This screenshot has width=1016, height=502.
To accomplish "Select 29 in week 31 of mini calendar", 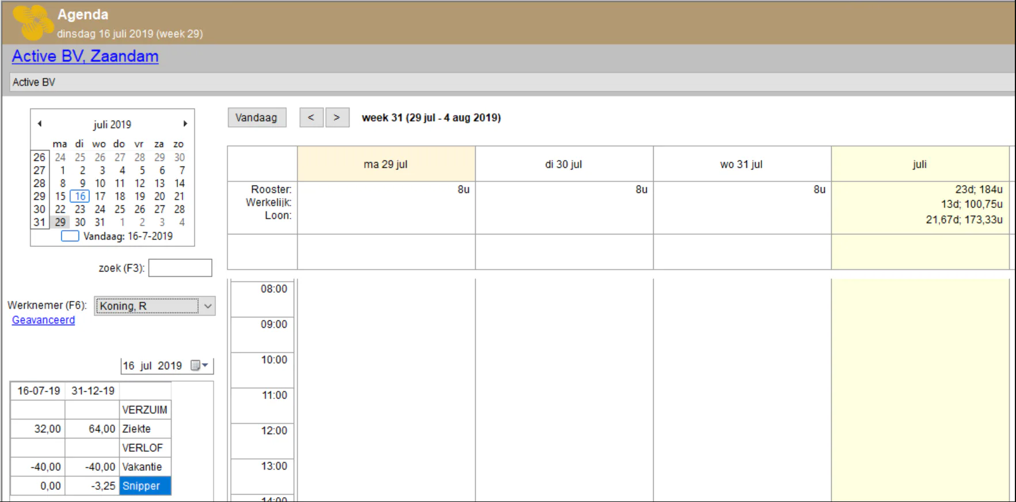I will click(x=60, y=222).
